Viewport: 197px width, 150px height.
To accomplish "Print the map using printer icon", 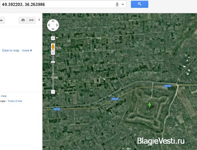I will point(23,20).
